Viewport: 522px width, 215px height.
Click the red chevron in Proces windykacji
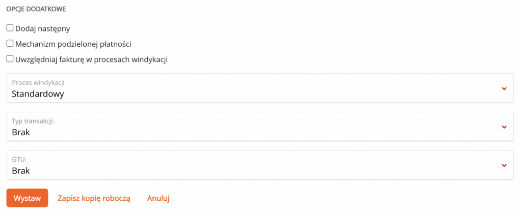pyautogui.click(x=504, y=88)
